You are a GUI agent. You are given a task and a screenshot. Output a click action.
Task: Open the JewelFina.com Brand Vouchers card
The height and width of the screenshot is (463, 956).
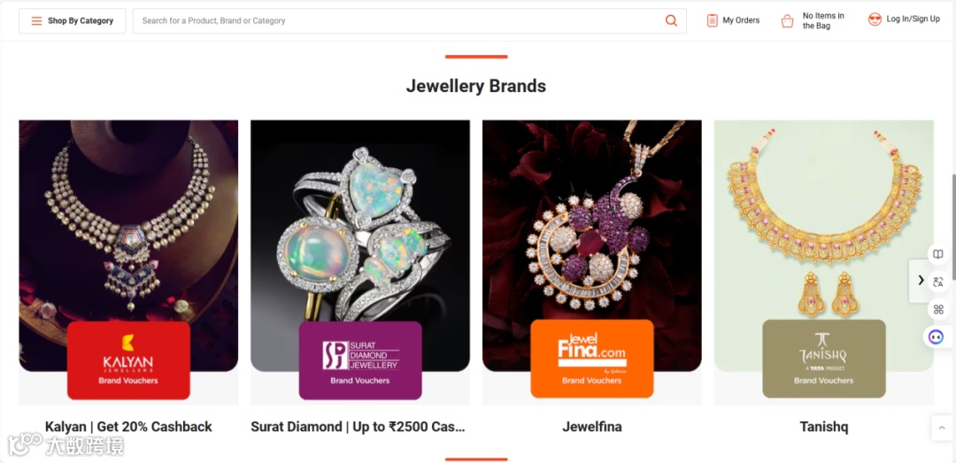coord(592,359)
